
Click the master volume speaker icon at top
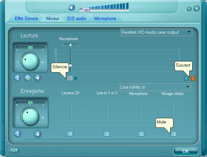coord(72,8)
